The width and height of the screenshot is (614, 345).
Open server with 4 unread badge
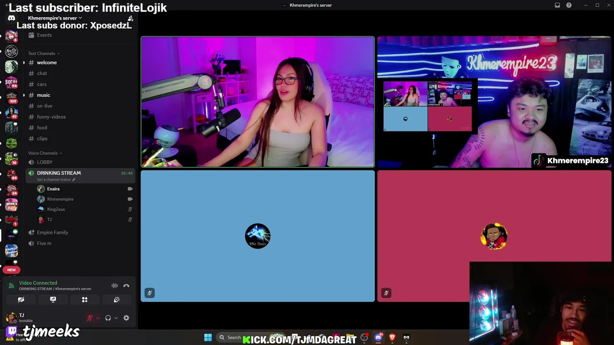12,36
